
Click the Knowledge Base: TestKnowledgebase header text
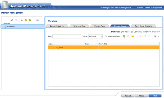(x=115, y=8)
